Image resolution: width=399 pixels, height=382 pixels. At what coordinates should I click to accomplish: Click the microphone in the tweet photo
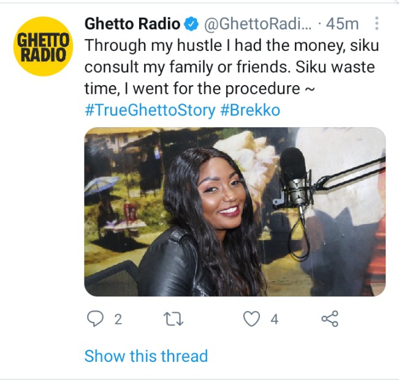pos(294,178)
